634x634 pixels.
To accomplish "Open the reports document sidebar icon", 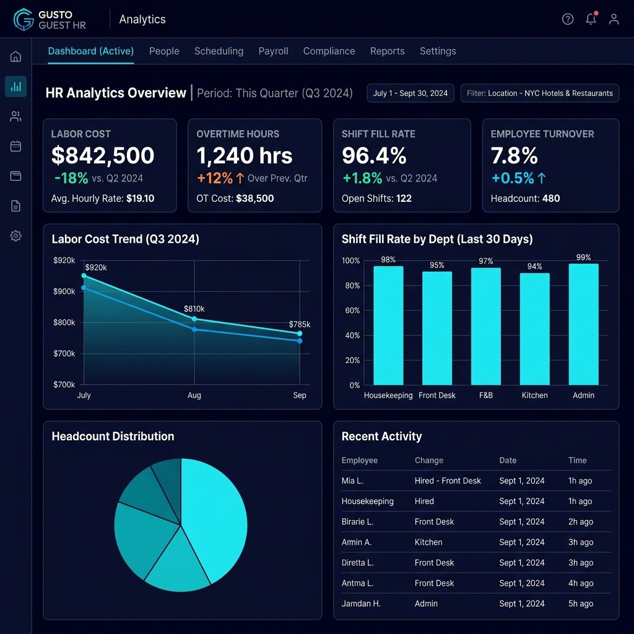I will coord(15,206).
